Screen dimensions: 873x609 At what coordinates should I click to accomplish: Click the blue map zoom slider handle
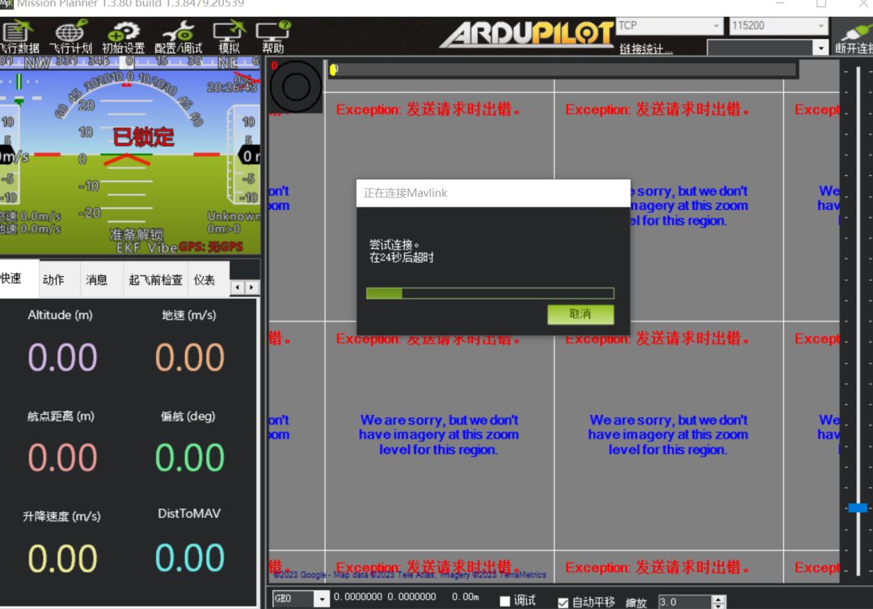[x=858, y=507]
